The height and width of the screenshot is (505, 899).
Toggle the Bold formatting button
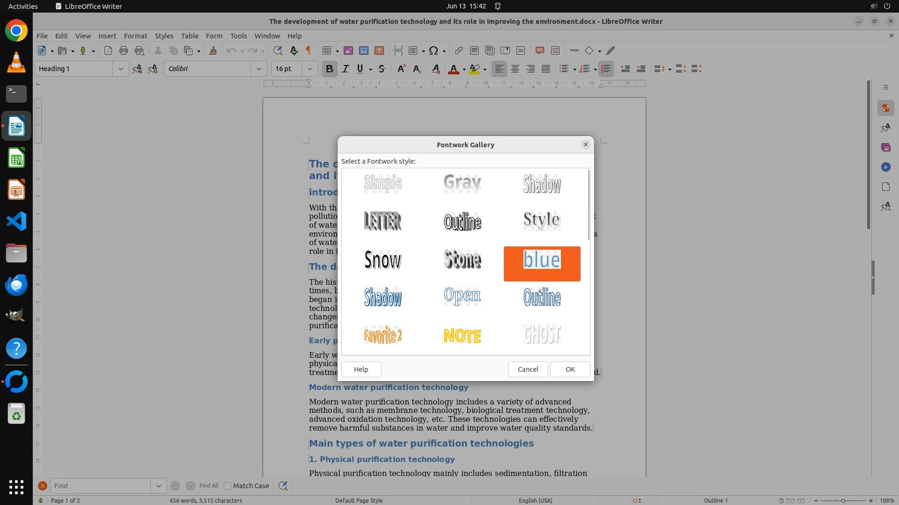coord(330,69)
